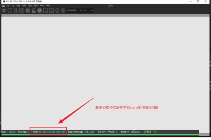Viewport: 211px width, 140px height.
Task: Select the material picker M icon
Action: 63,10
